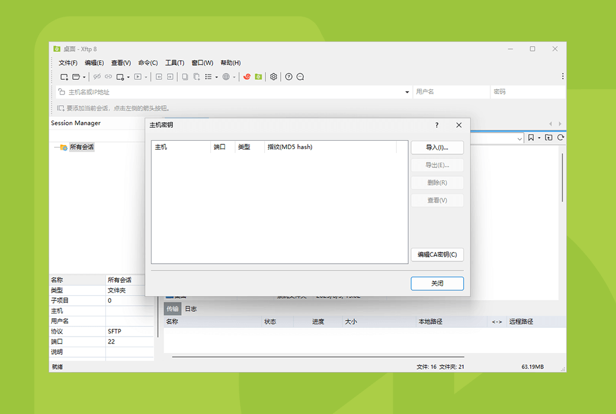
Task: Click the chat bubble feedback toolbar icon
Action: click(x=300, y=77)
